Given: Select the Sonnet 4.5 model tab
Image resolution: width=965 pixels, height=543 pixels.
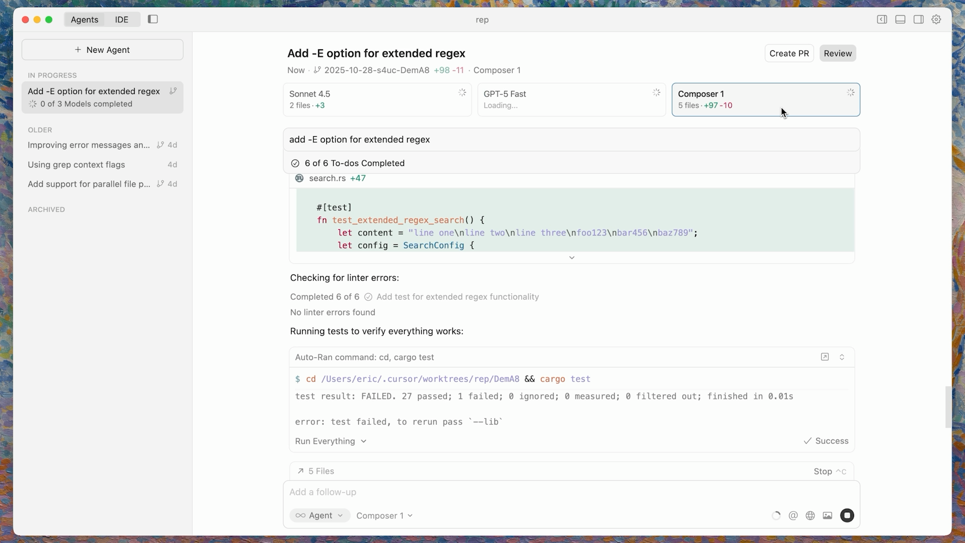Looking at the screenshot, I should (x=377, y=100).
